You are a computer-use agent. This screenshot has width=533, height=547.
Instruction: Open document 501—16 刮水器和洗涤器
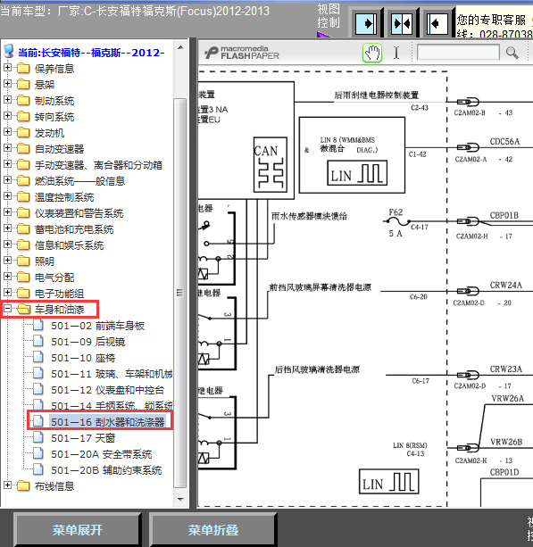coord(107,422)
